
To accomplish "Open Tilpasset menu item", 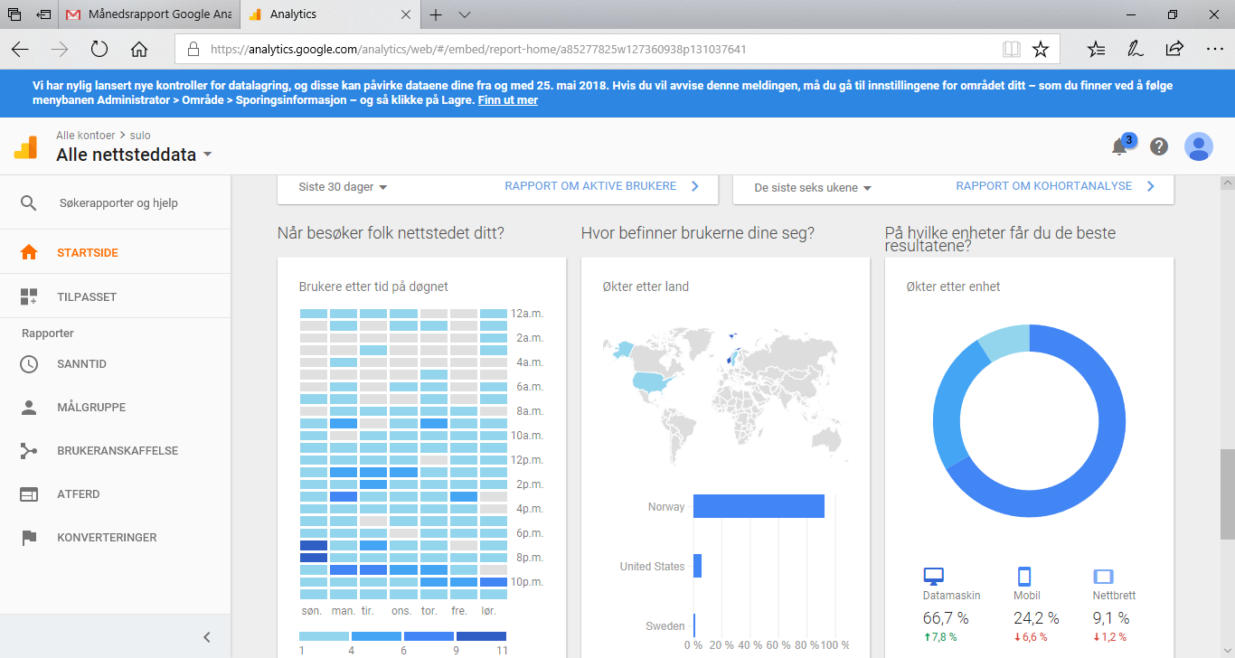I will click(115, 296).
